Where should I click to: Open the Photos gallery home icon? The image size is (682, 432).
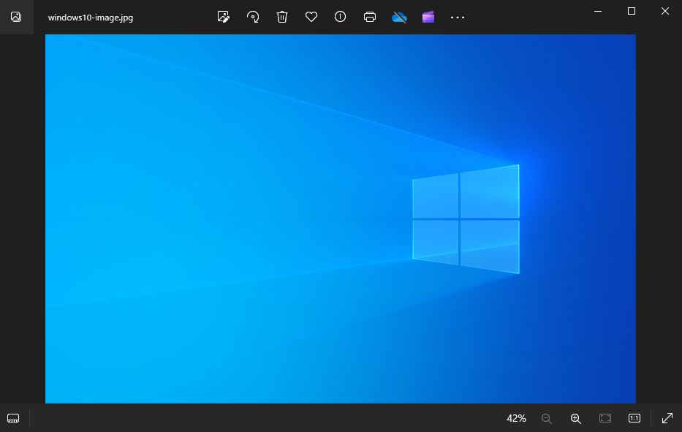click(16, 17)
